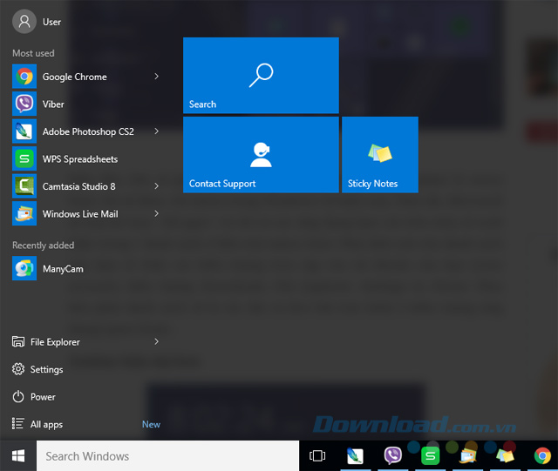Open Windows Live Mail icon
Image resolution: width=558 pixels, height=471 pixels.
point(24,213)
